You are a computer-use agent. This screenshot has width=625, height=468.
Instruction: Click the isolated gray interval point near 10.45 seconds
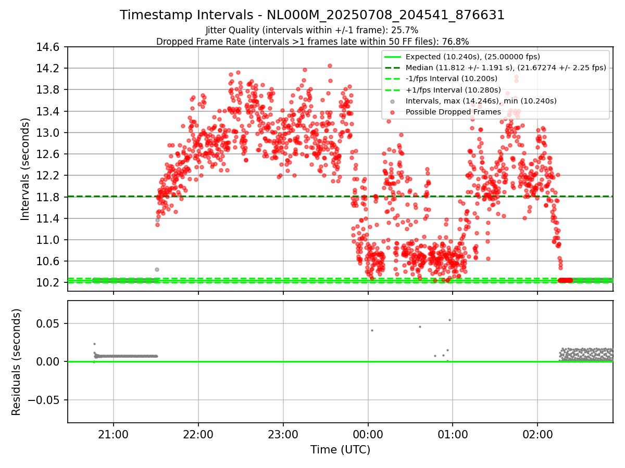157,269
